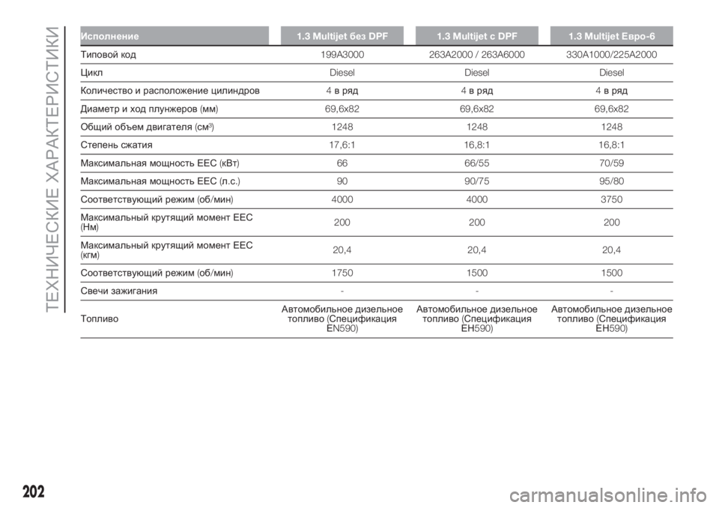719x508 pixels.
Task: Click the 'Степень сжатия' row label
Action: [x=117, y=145]
